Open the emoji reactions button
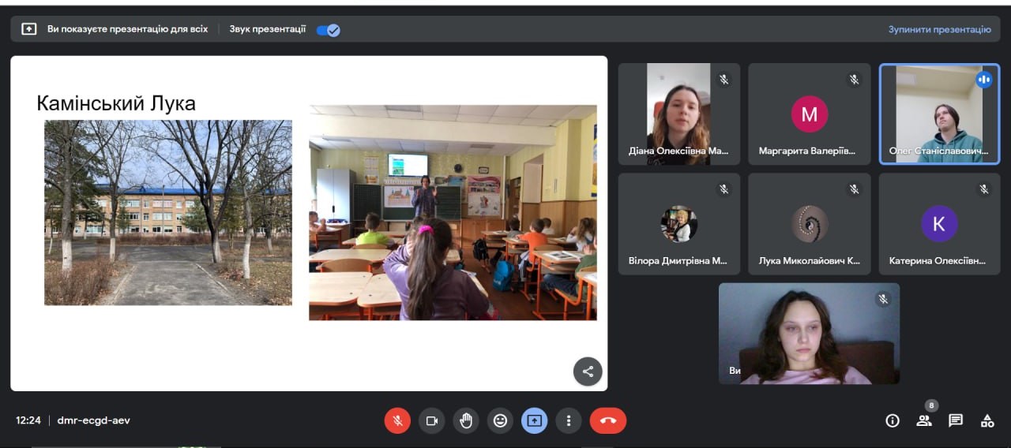This screenshot has height=448, width=1011. coord(500,420)
